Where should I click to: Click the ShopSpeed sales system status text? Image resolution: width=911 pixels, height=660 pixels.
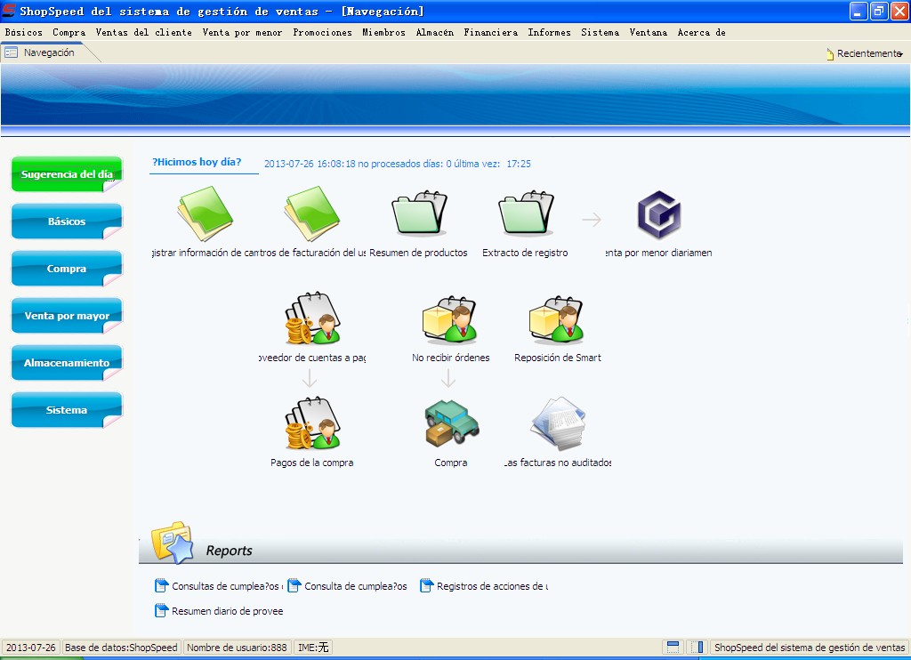pos(810,648)
